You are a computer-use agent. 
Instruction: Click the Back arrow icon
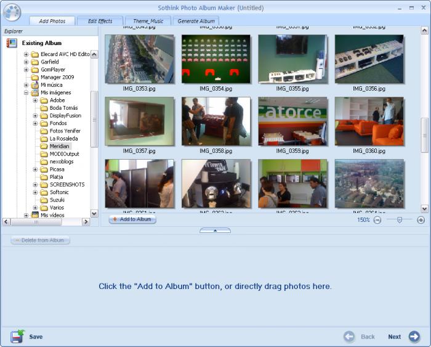349,337
